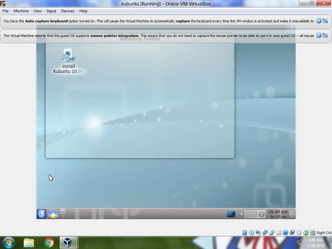This screenshot has height=249, width=332.
Task: Click the mouse integration status icon
Action: pos(306,233)
